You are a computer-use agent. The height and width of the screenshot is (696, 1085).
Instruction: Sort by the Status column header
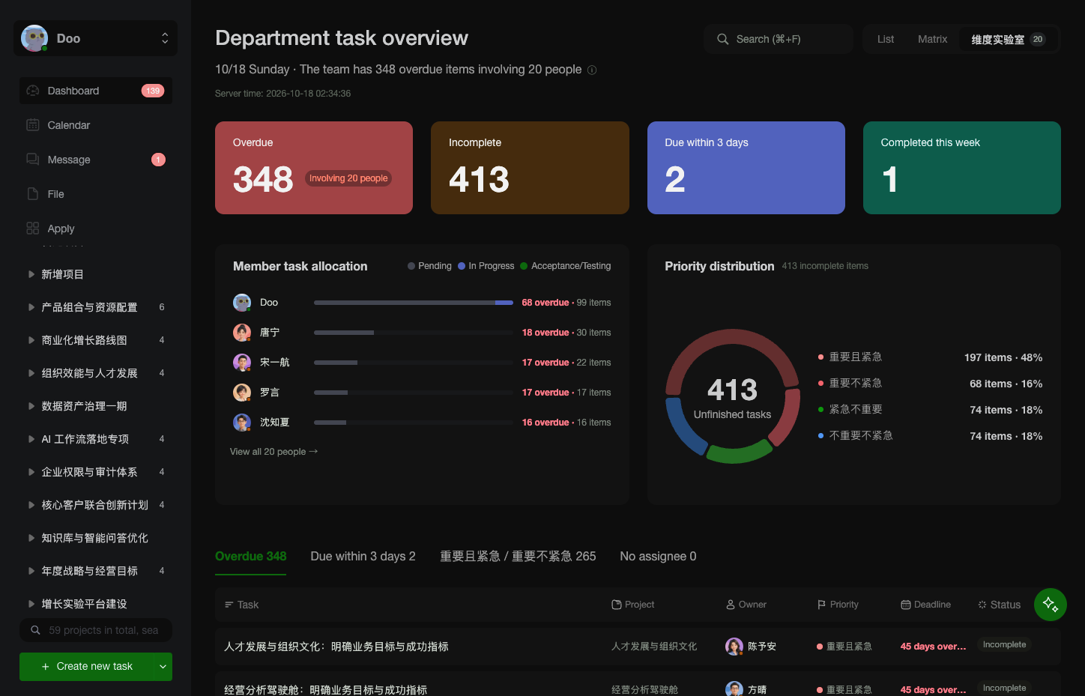coord(999,605)
